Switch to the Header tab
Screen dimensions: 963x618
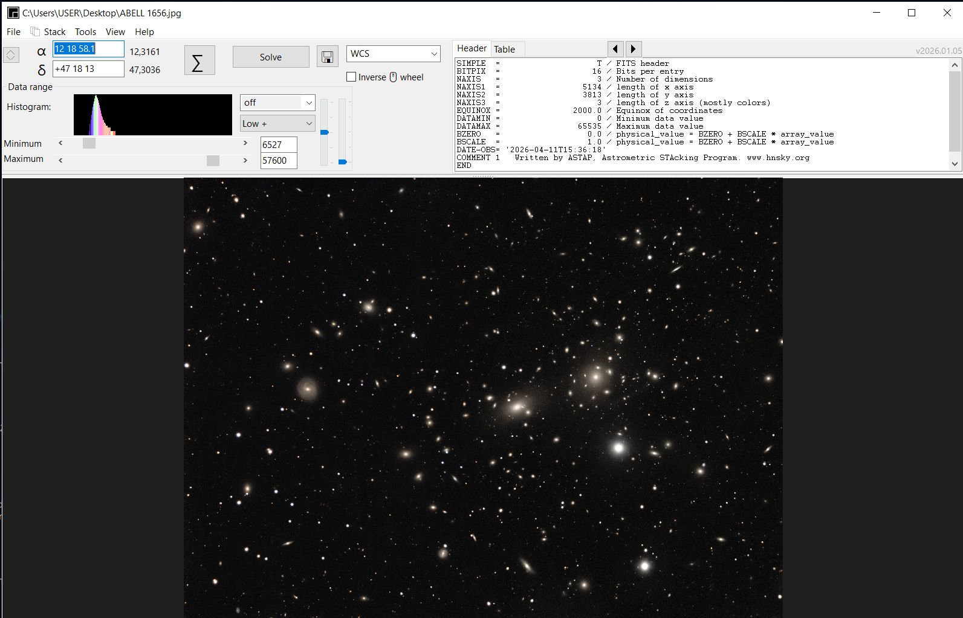point(472,48)
